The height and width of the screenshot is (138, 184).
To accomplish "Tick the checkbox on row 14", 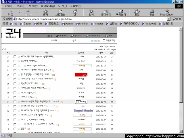I will pyautogui.click(x=15, y=102).
